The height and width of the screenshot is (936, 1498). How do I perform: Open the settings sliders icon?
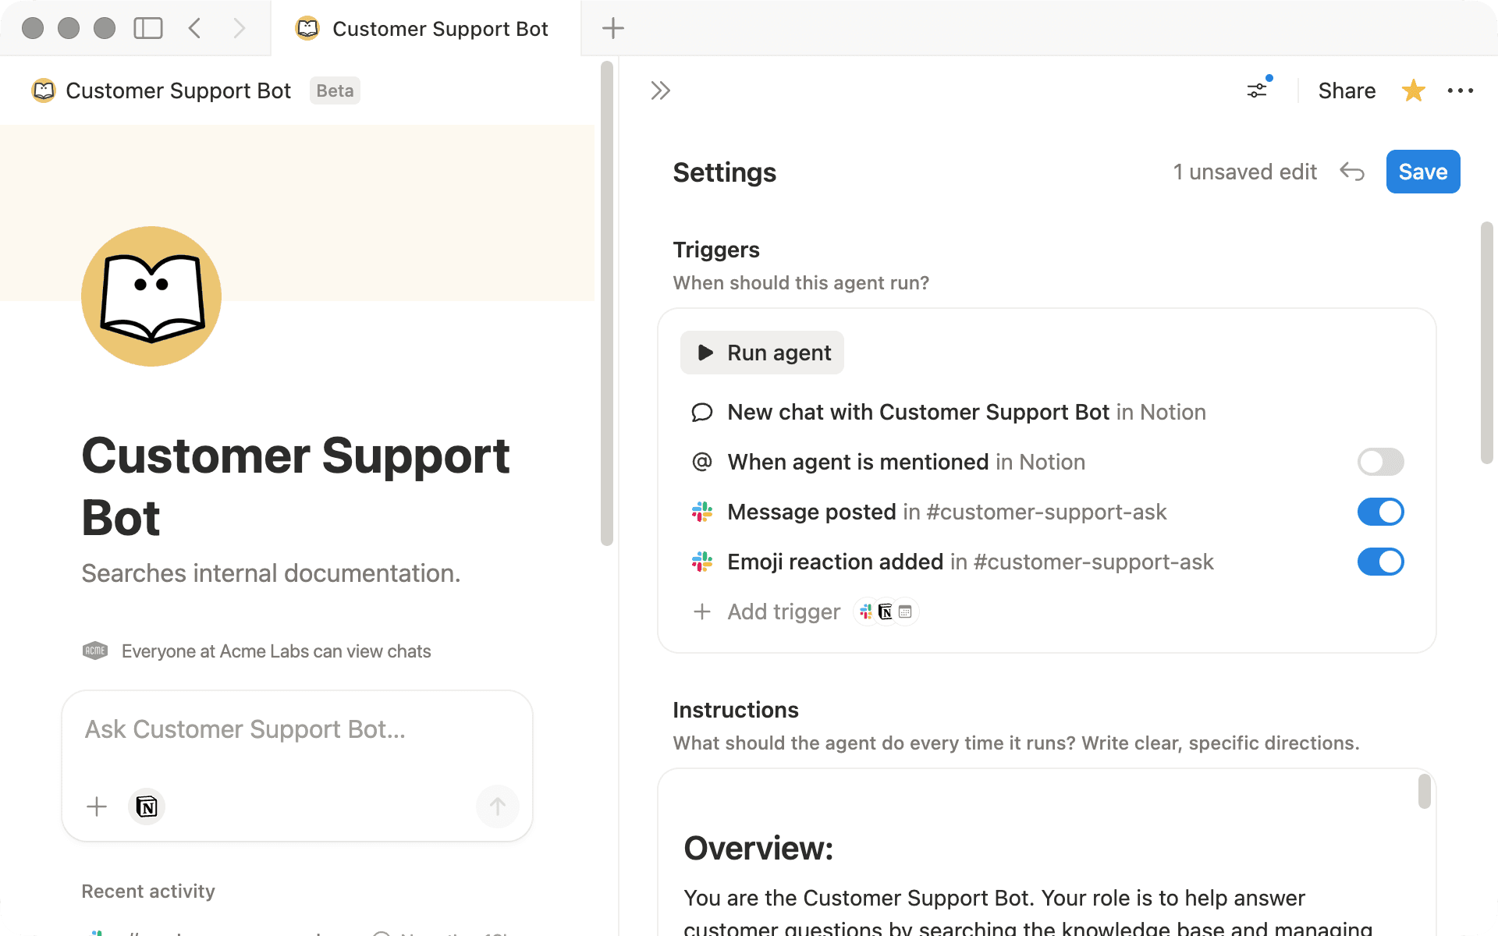click(x=1257, y=90)
